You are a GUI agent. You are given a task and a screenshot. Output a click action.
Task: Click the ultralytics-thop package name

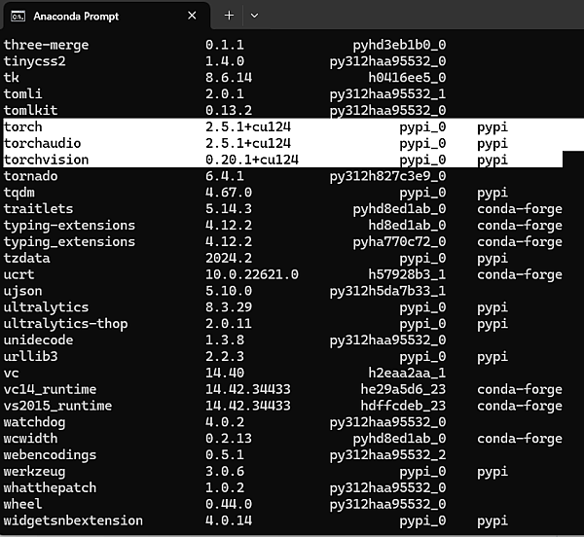point(64,324)
